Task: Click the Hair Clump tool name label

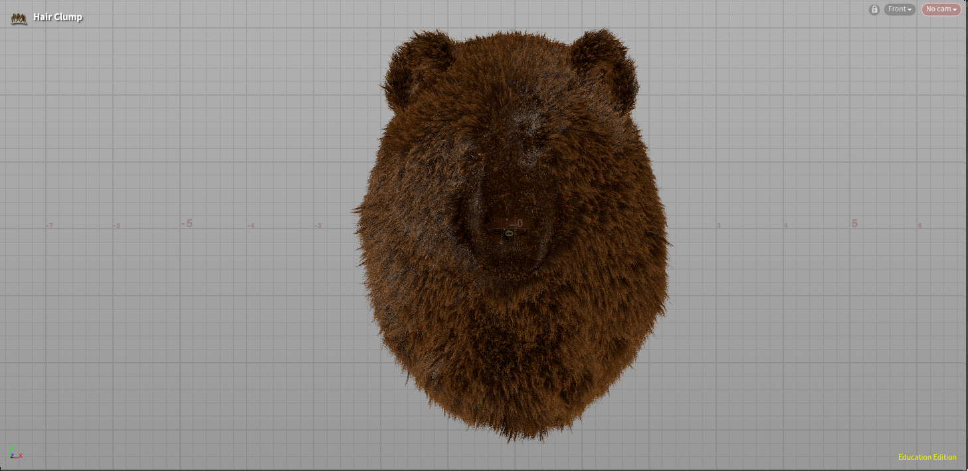Action: pos(58,17)
